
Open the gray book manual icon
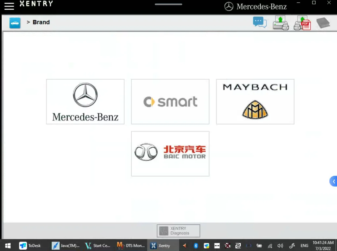[323, 23]
